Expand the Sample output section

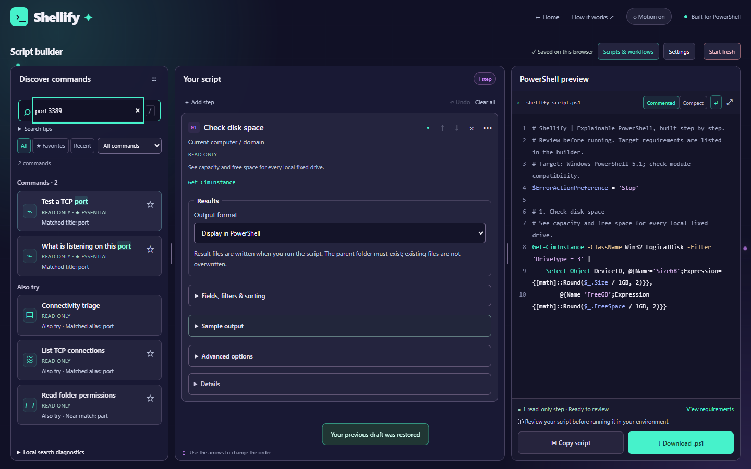click(340, 326)
